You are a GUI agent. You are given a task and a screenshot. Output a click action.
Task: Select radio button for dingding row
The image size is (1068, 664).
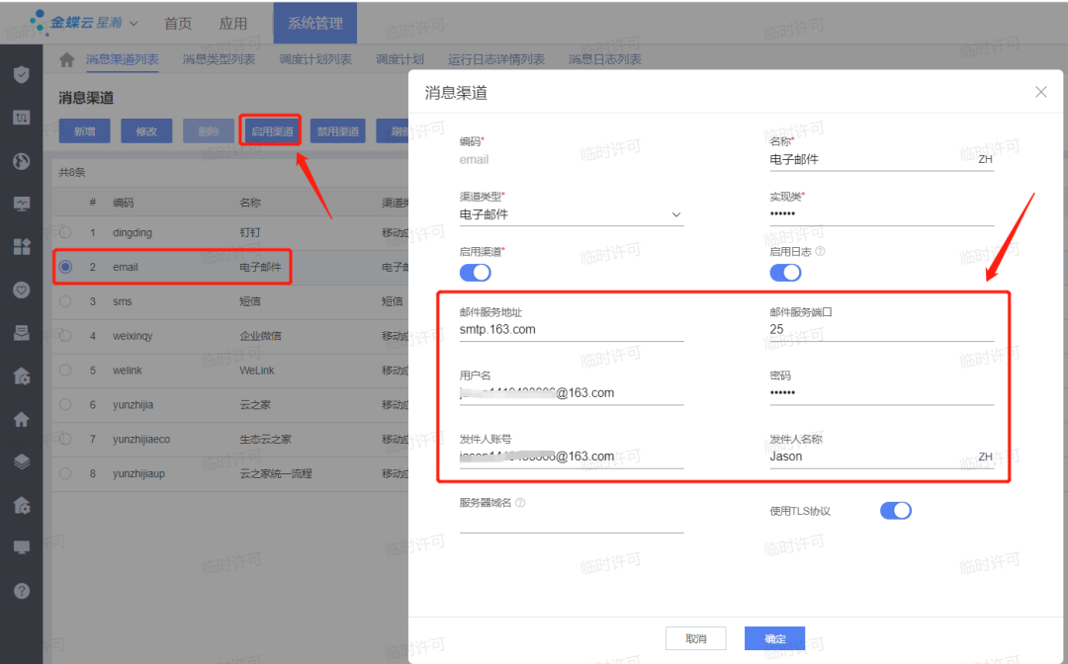(65, 232)
